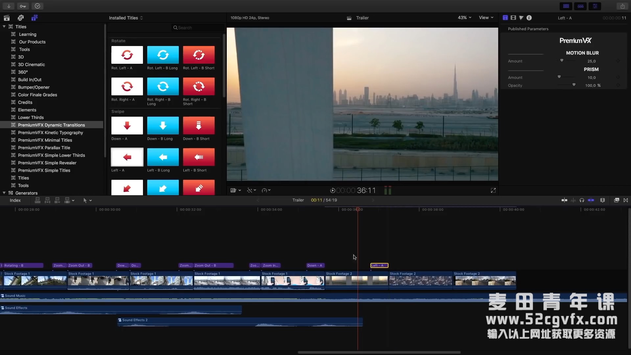The image size is (631, 355).
Task: Click the Share export icon
Action: coord(622,6)
